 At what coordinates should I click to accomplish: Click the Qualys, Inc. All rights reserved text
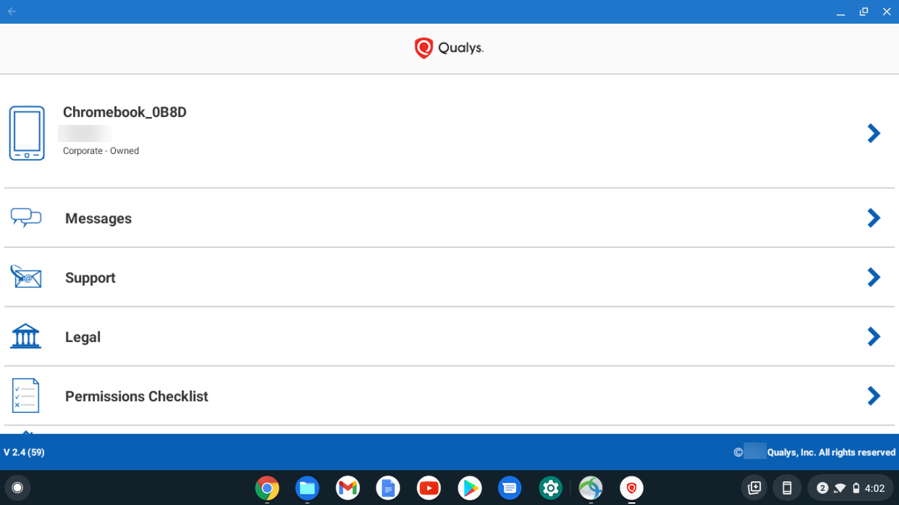(x=831, y=452)
